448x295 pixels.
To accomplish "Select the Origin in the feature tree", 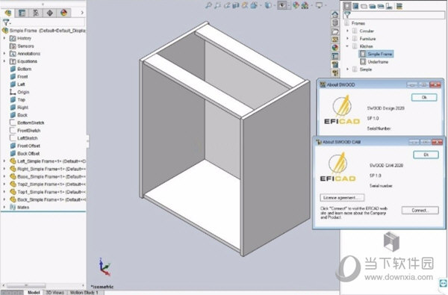I will [x=19, y=92].
